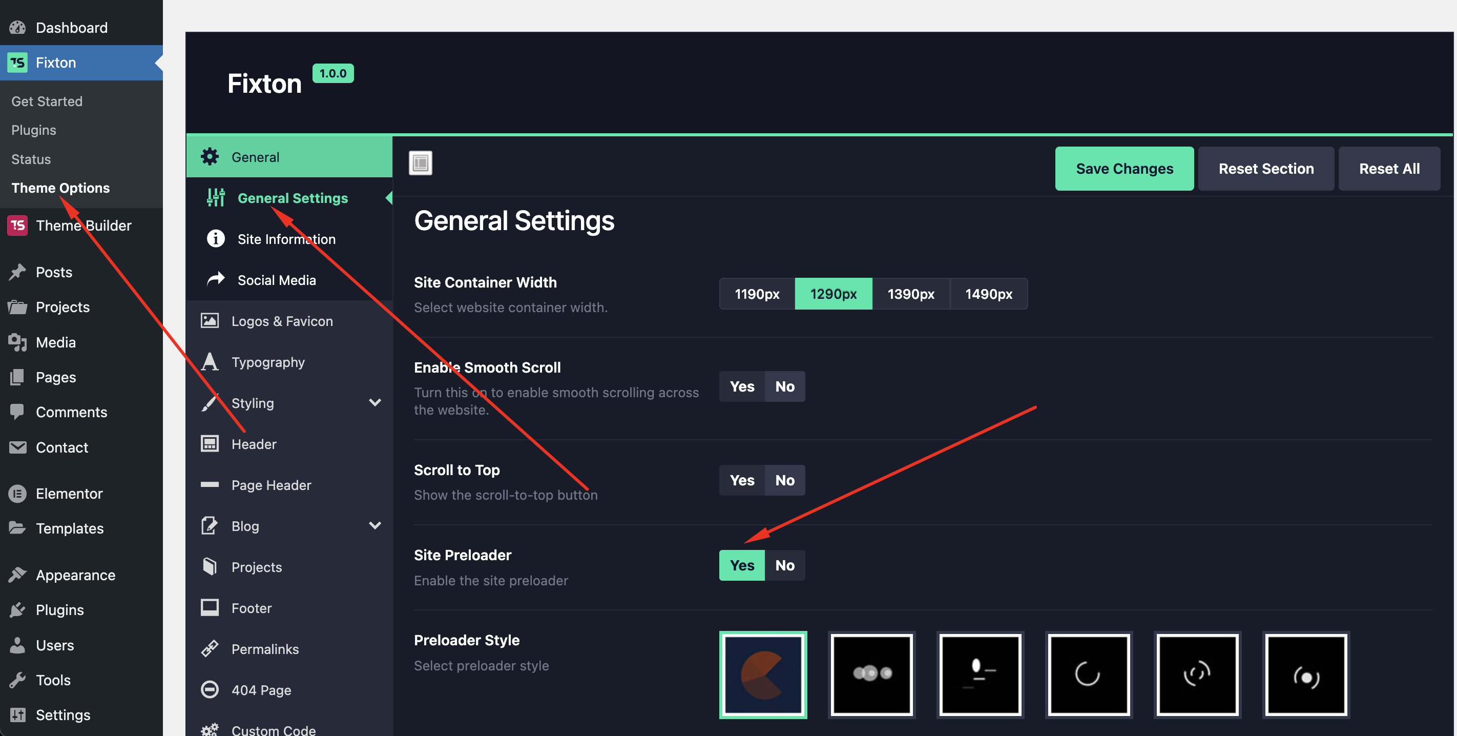Click the Header layout icon
Image resolution: width=1457 pixels, height=736 pixels.
[210, 443]
